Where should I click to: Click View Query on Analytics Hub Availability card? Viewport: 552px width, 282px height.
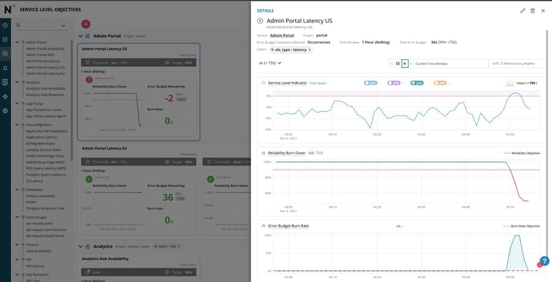pos(188,265)
